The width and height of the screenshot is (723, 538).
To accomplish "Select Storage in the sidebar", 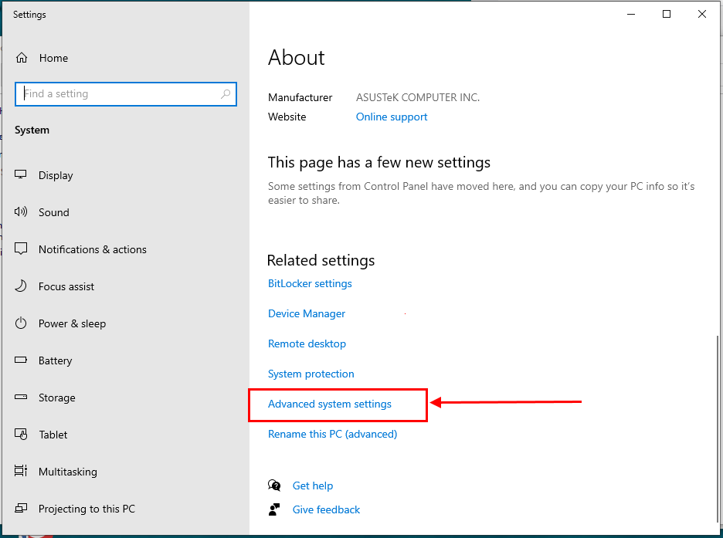I will tap(57, 398).
